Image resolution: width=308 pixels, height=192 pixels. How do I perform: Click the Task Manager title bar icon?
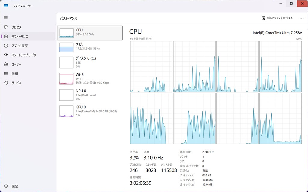6,6
